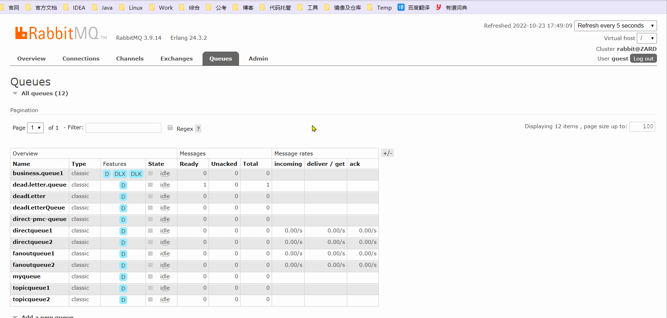Open the refresh interval dropdown
667x318 pixels.
[615, 26]
